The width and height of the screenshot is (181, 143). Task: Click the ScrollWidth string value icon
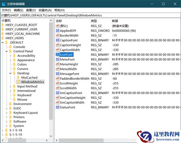(57, 88)
